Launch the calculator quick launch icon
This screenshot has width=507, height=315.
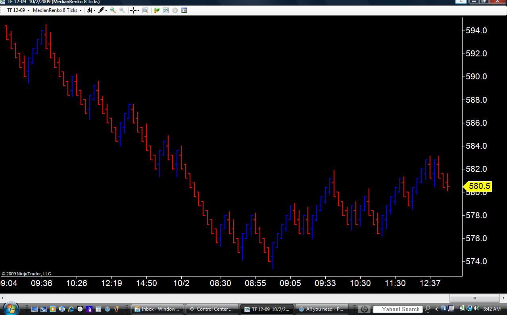pyautogui.click(x=98, y=309)
